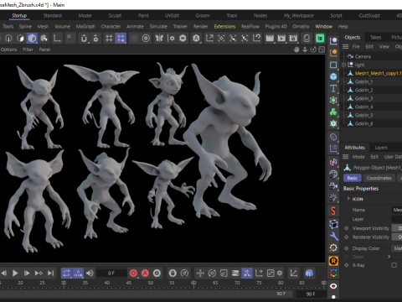Toggle the red eye icon at palette bottom
The image size is (402, 302).
333,286
